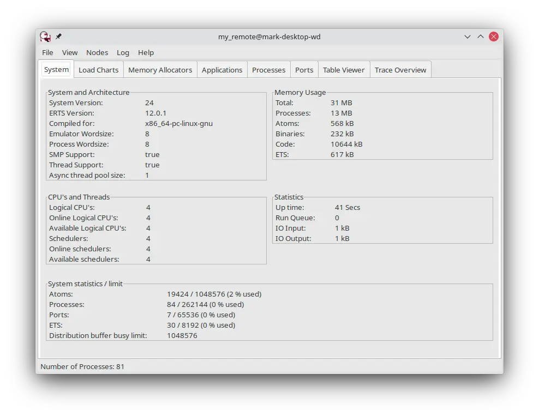This screenshot has height=416, width=539.
Task: Go to the Memory Allocators tab
Action: click(160, 70)
